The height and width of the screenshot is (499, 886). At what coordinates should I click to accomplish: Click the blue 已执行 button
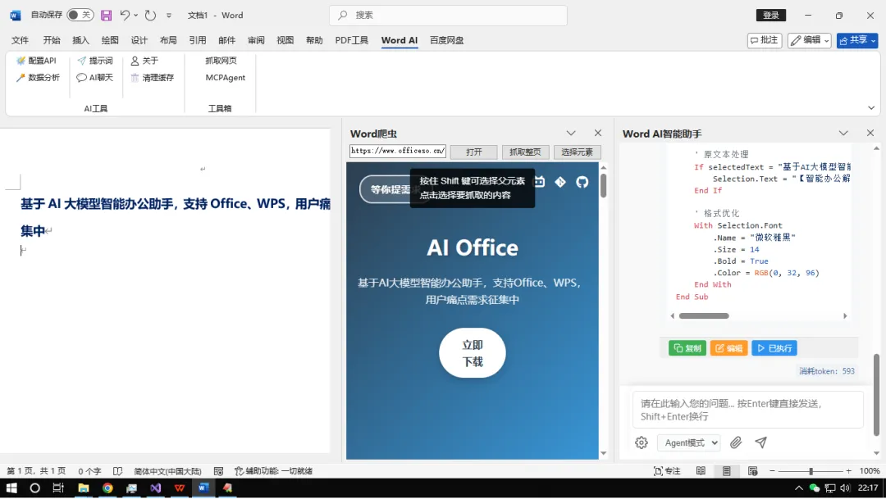point(774,348)
